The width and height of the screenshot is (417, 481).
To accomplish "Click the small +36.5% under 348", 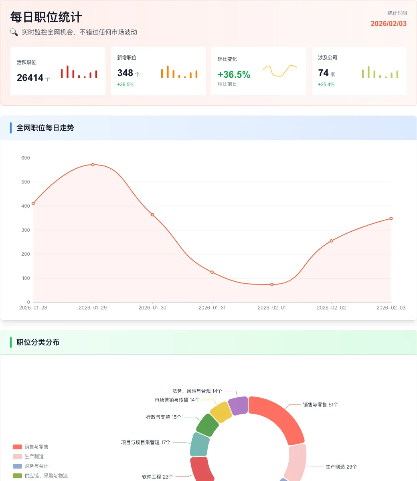I will coord(125,85).
